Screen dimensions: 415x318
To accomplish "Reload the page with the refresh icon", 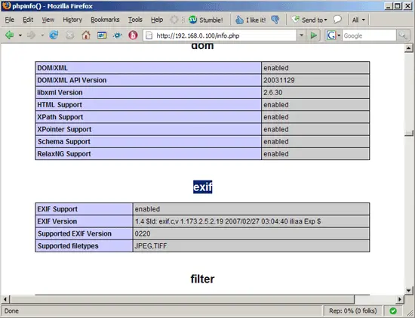I will tap(54, 35).
